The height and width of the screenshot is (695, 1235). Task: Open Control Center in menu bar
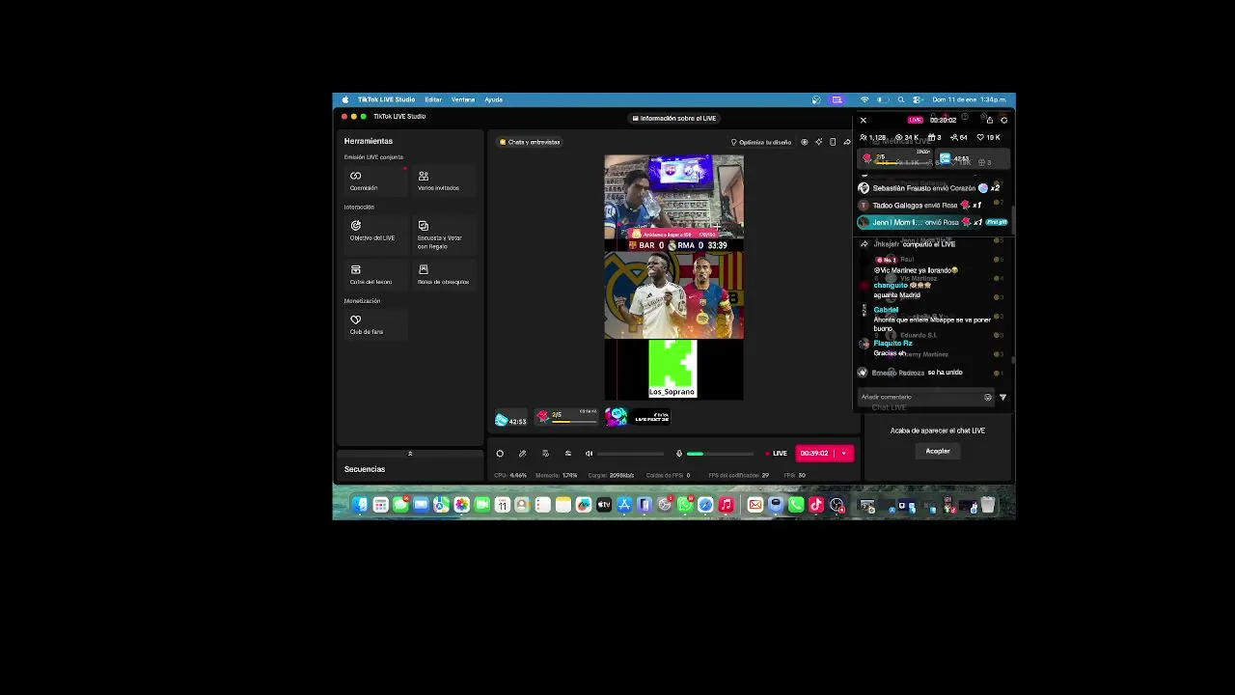pos(916,99)
